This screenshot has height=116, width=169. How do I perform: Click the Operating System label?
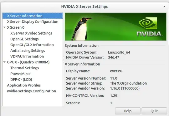coord(82,52)
